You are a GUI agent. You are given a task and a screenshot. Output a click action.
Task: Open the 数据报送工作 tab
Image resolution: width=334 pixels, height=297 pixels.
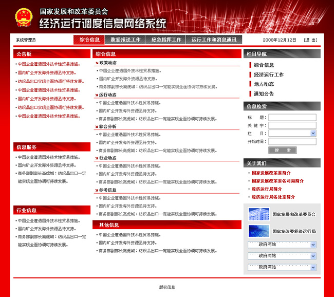[x=125, y=40]
